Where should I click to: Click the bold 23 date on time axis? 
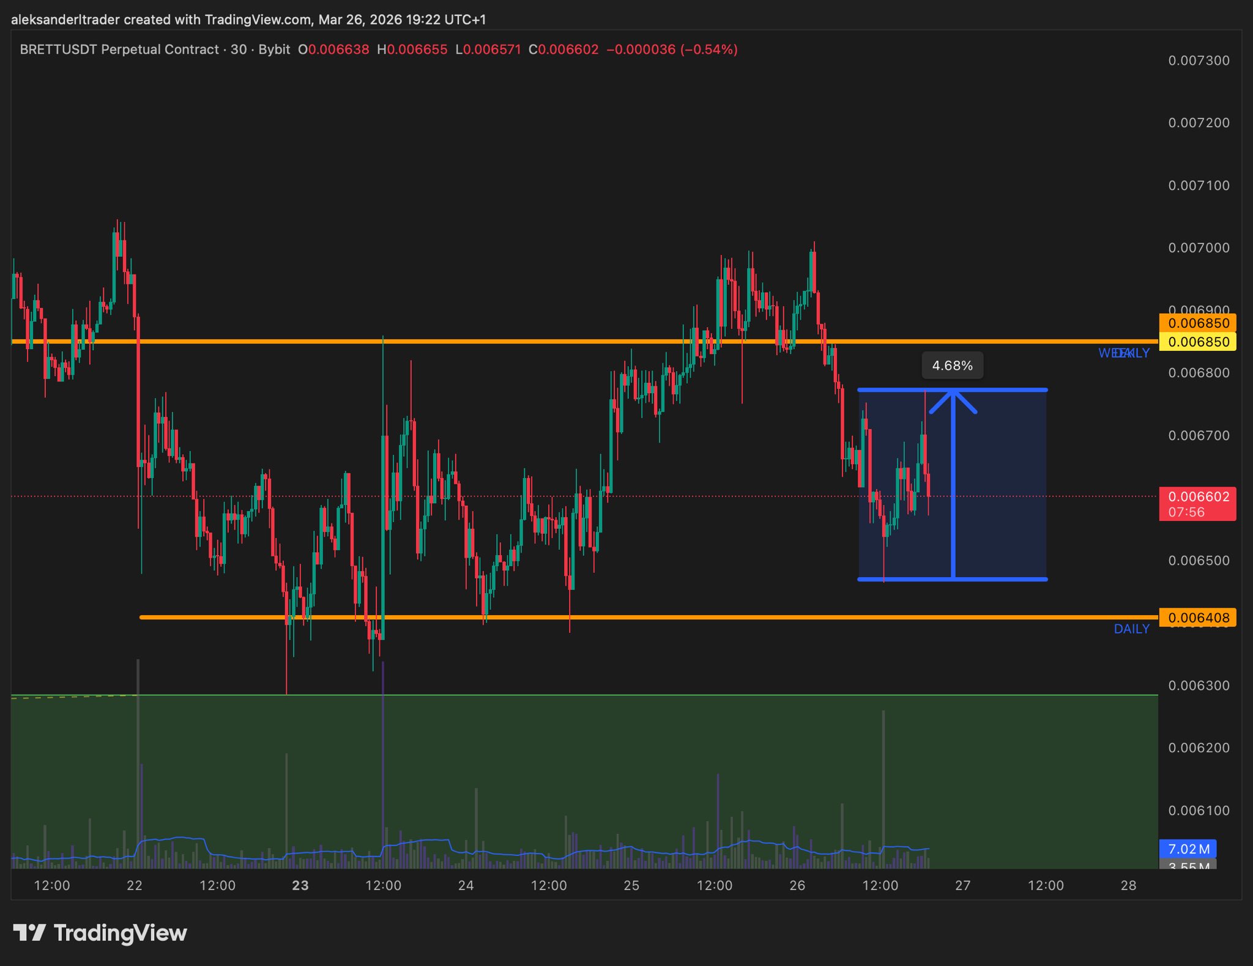[x=300, y=885]
